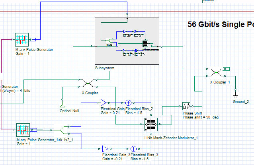Click the 'Bias = -1.5' parameter text
The image size is (254, 165).
(x=140, y=159)
